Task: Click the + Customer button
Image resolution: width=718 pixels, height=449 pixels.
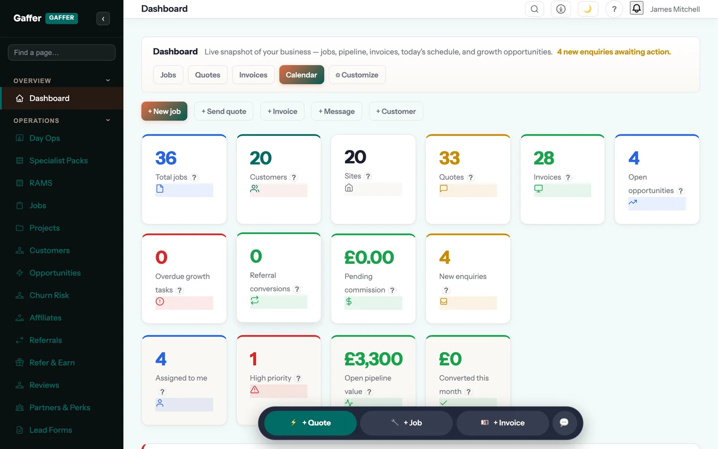Action: click(396, 111)
